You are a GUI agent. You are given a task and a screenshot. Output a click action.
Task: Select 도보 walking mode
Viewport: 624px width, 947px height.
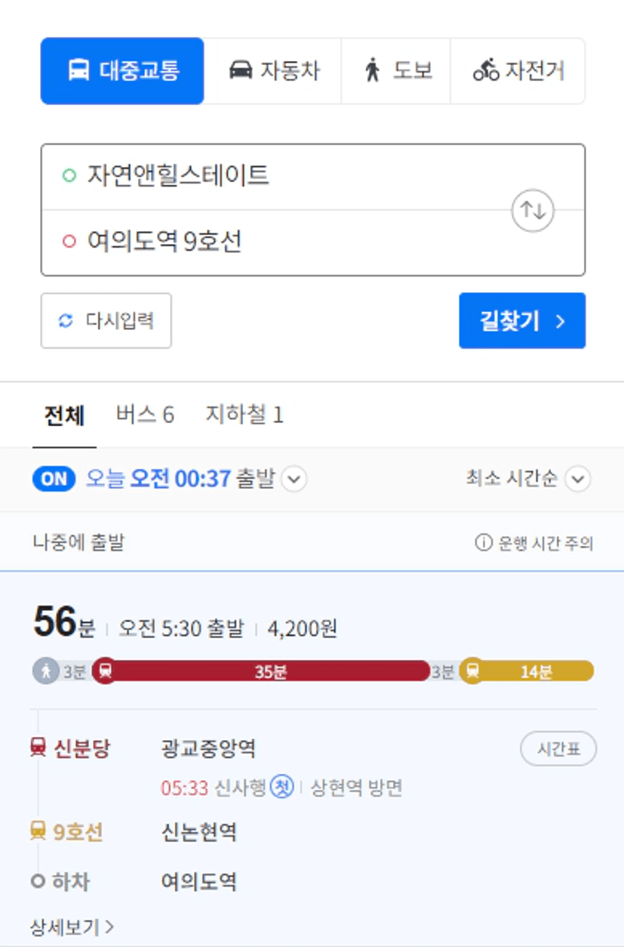point(396,71)
